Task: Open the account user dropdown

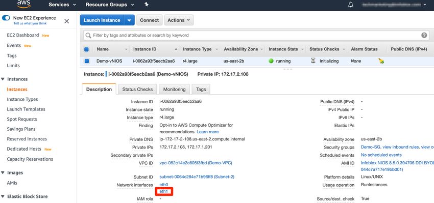Action: (x=394, y=5)
